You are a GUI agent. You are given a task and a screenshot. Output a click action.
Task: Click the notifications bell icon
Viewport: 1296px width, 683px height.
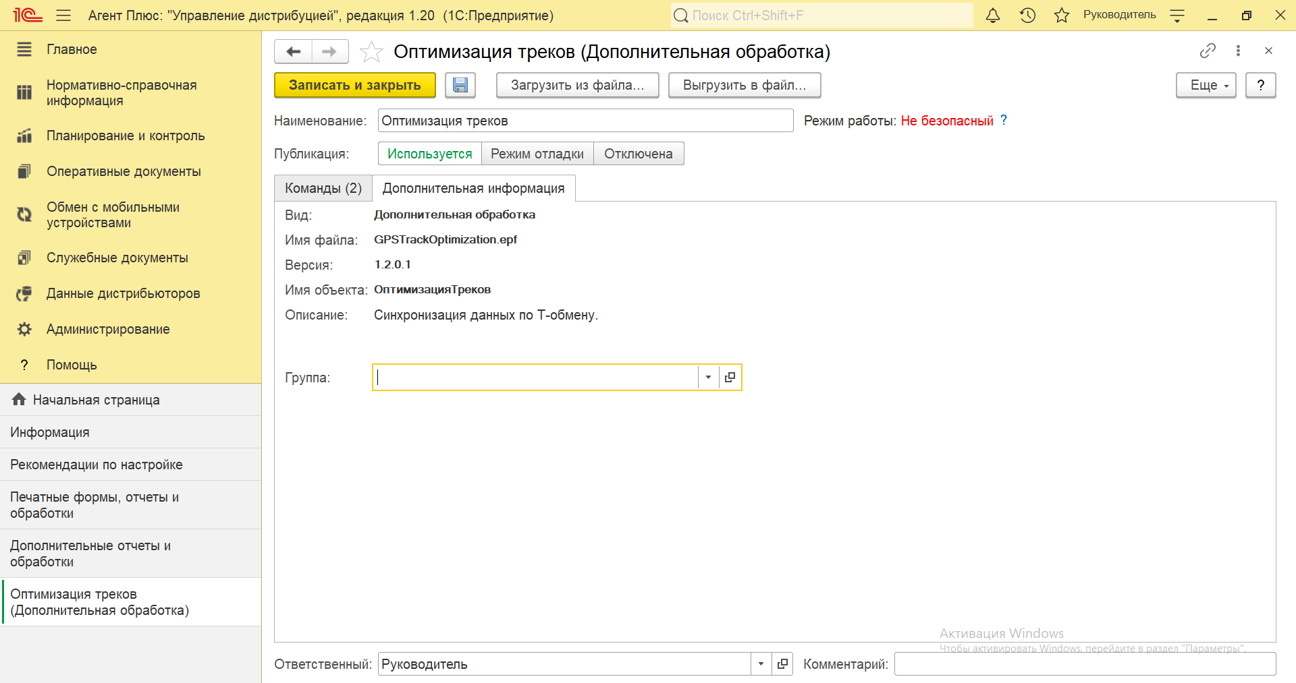coord(992,16)
